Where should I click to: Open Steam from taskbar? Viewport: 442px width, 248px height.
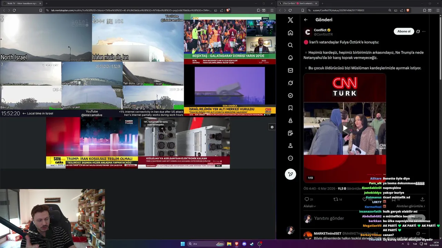coord(252,244)
